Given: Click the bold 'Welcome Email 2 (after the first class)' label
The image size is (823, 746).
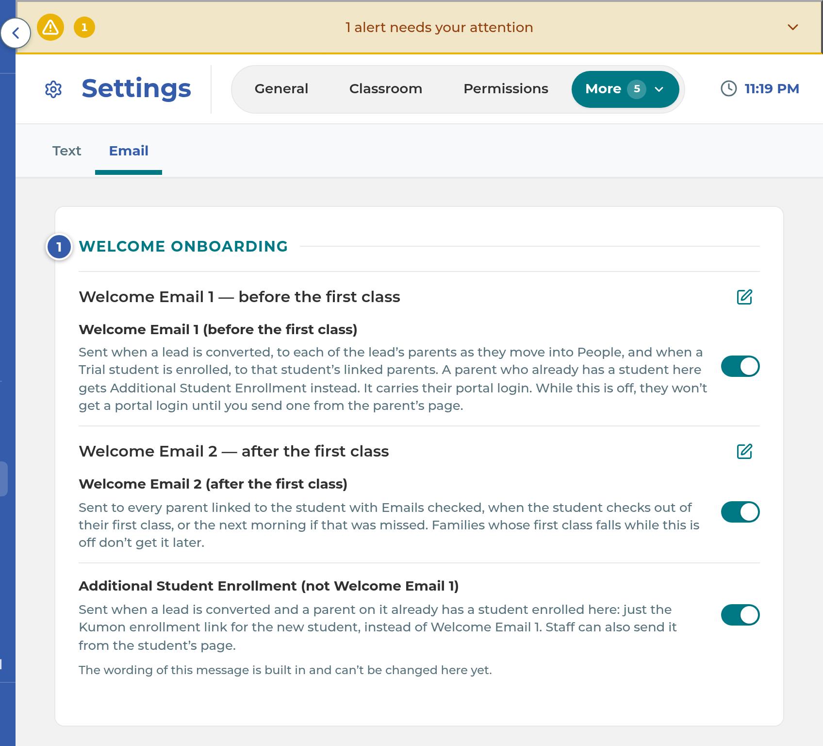Looking at the screenshot, I should tap(213, 484).
